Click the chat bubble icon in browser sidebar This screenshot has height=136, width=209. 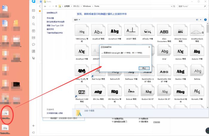coord(33,44)
